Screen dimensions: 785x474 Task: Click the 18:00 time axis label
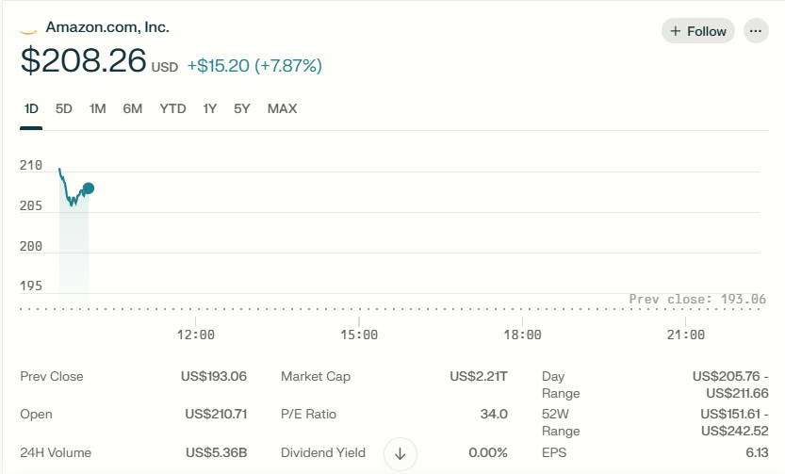click(x=522, y=335)
